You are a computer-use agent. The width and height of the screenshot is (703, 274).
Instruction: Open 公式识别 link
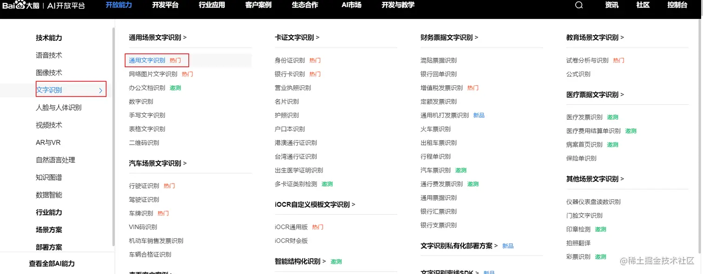pyautogui.click(x=578, y=74)
